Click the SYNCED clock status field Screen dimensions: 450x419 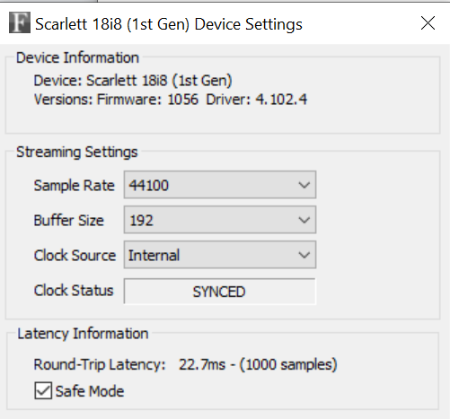point(220,292)
